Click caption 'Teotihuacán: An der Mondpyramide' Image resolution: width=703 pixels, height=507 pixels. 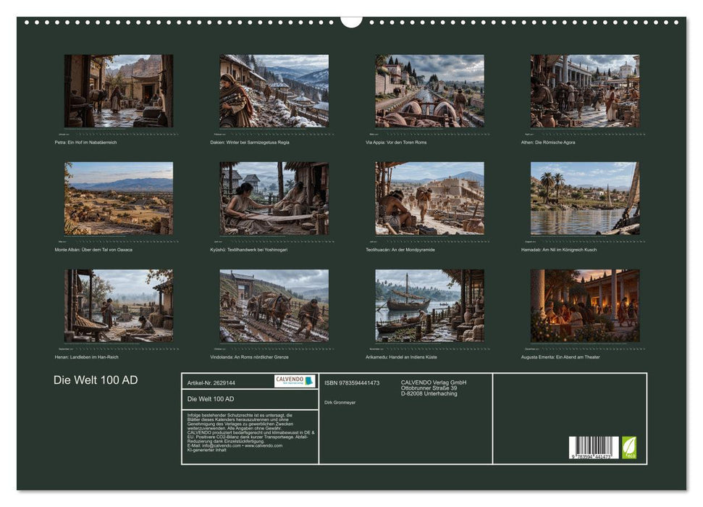tap(400, 249)
